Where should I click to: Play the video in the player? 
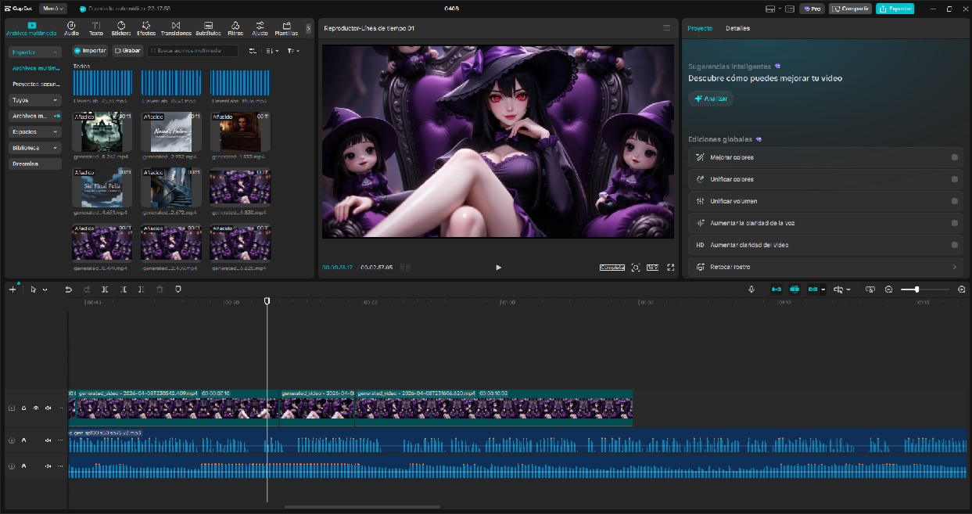click(499, 268)
